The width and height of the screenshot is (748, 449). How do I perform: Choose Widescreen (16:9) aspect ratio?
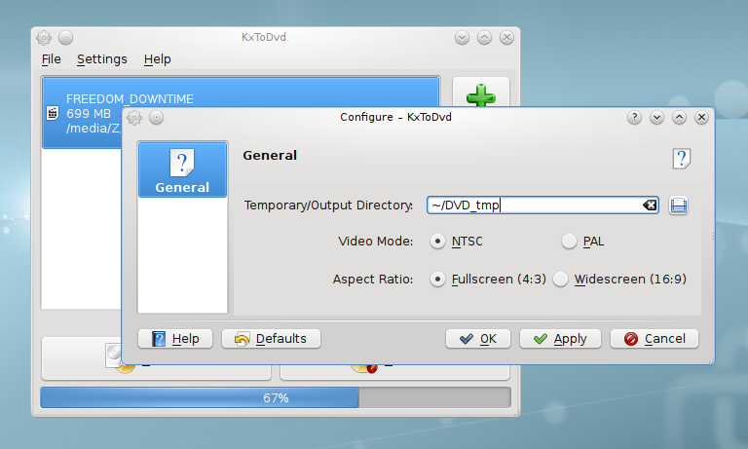point(619,280)
